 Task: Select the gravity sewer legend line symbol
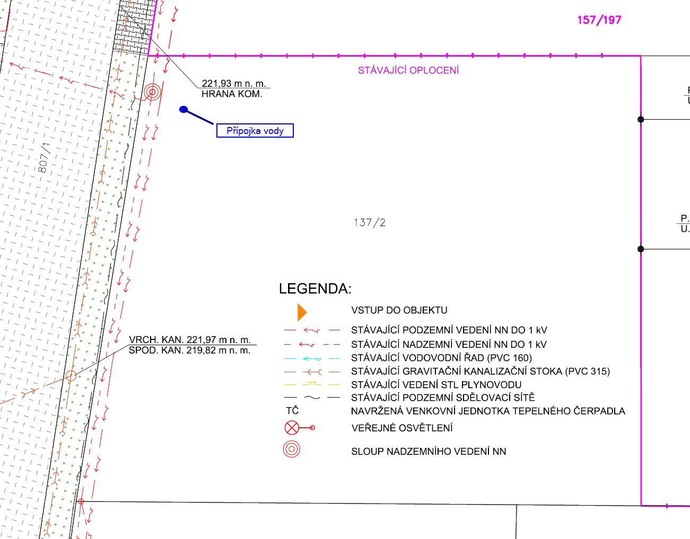(x=312, y=372)
